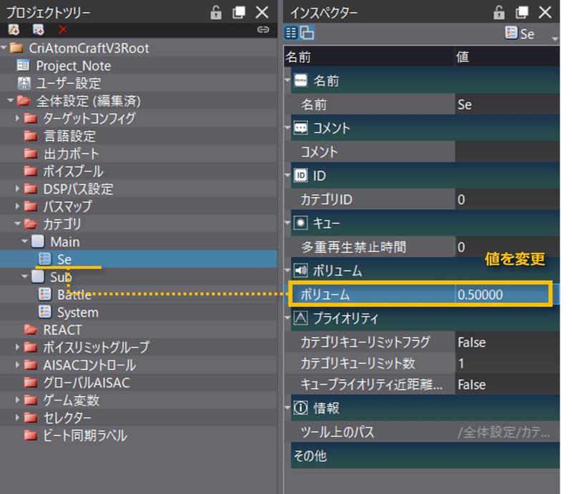The height and width of the screenshot is (494, 572).
Task: Collapse the キュー section in inspector
Action: coord(287,222)
